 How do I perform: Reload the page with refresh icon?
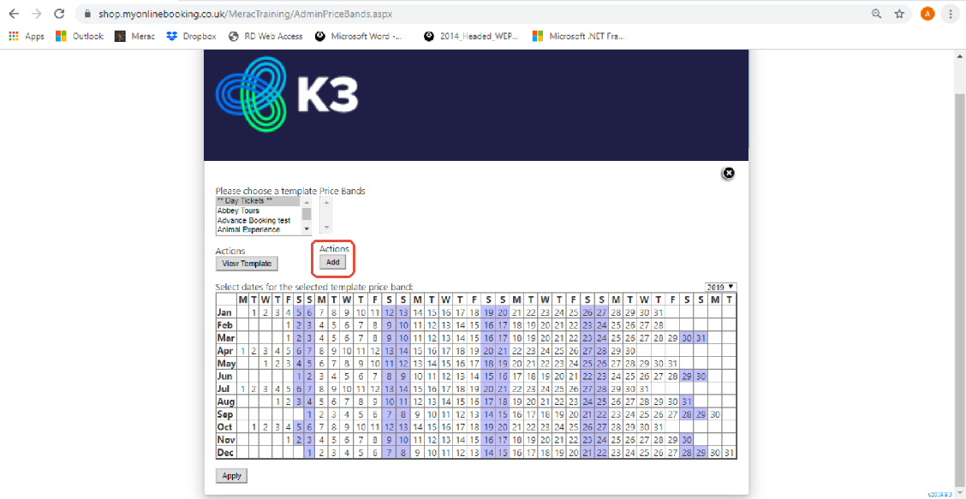(x=59, y=14)
